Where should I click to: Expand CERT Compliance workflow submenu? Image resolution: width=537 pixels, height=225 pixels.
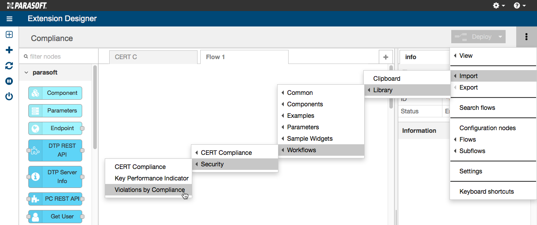[235, 153]
